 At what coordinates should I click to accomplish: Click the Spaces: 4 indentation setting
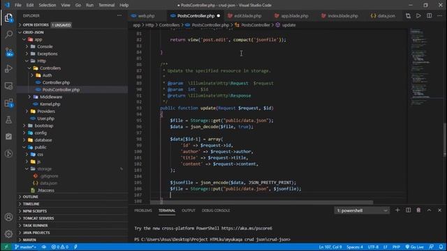(355, 247)
